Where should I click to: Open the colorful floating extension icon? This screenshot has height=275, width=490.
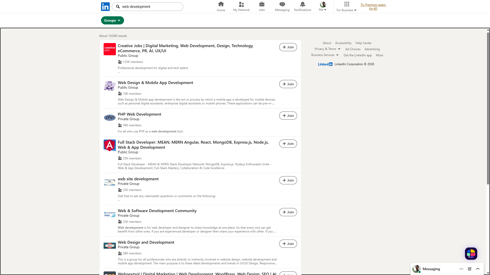tap(471, 254)
